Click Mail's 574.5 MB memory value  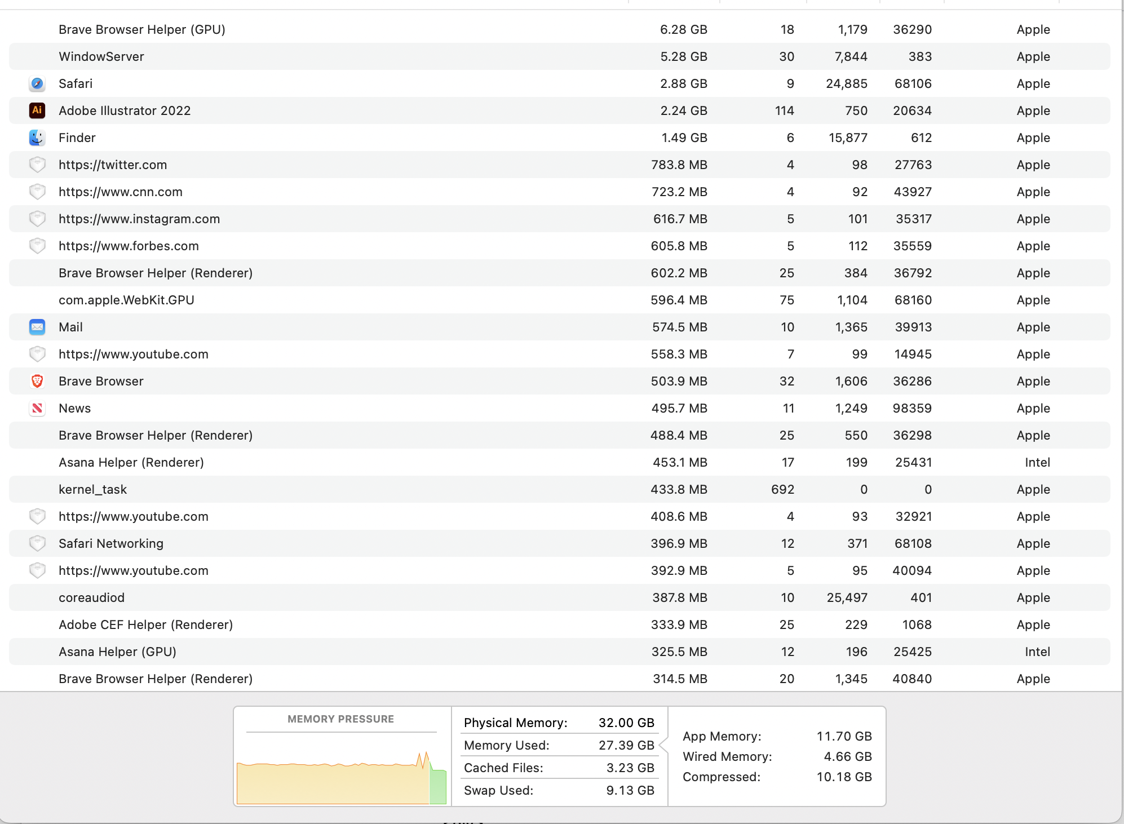coord(680,327)
